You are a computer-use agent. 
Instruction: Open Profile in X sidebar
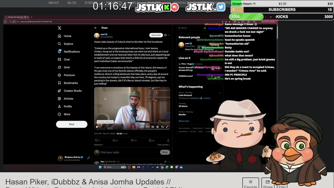[65, 107]
